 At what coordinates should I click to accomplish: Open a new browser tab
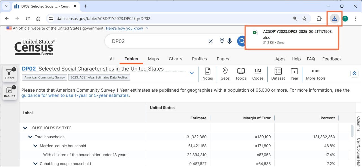(85, 6)
